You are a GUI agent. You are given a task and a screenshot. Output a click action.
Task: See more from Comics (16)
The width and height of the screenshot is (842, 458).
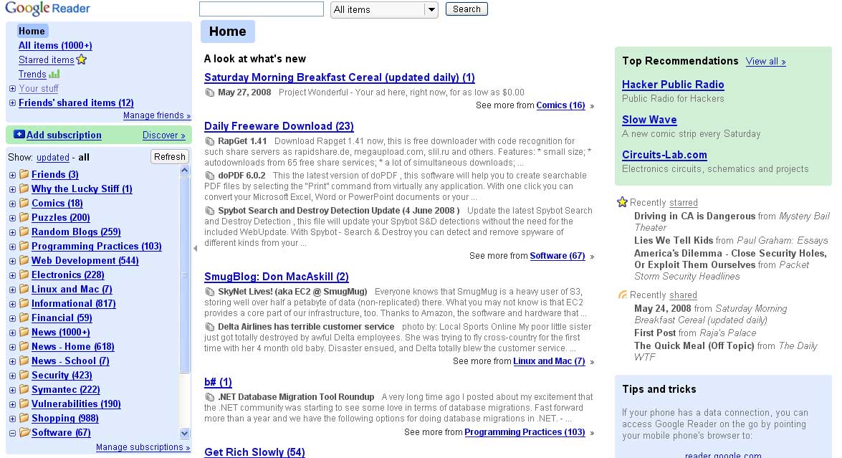560,105
